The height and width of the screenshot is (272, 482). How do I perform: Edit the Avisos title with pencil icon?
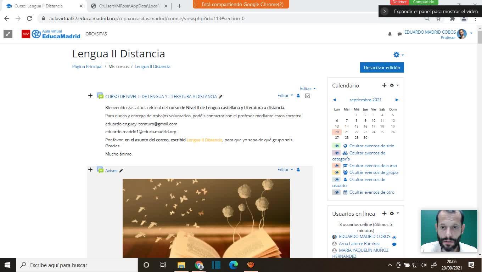point(121,171)
